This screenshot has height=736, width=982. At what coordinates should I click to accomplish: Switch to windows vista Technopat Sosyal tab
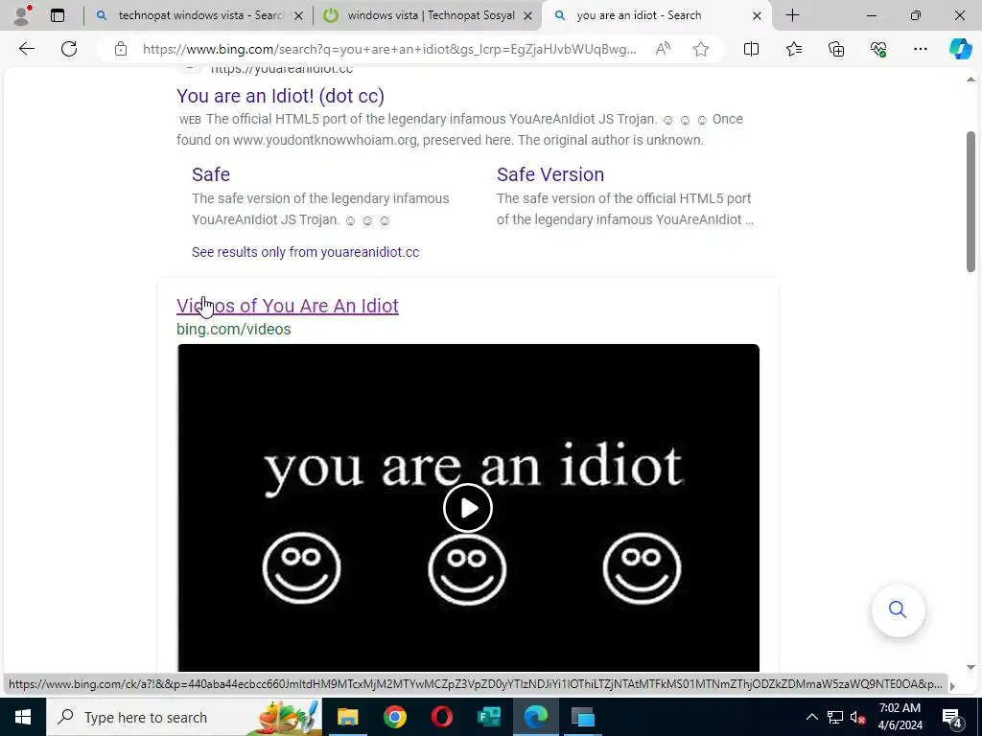pos(426,15)
